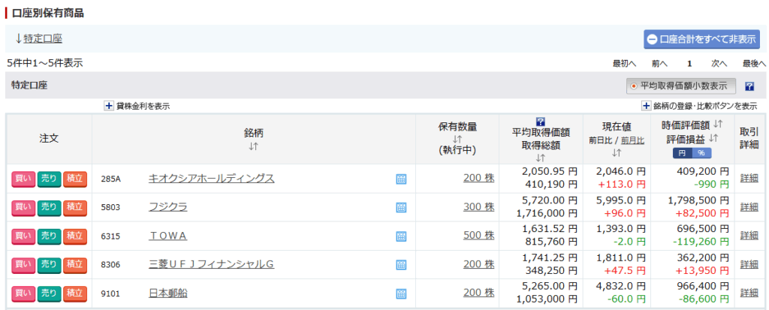769x310 pixels.
Task: Collapse all with 口座合計をすべて非表示
Action: (x=702, y=39)
